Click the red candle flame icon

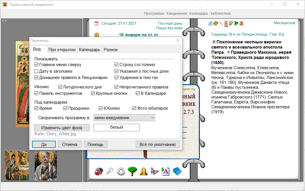pyautogui.click(x=242, y=24)
